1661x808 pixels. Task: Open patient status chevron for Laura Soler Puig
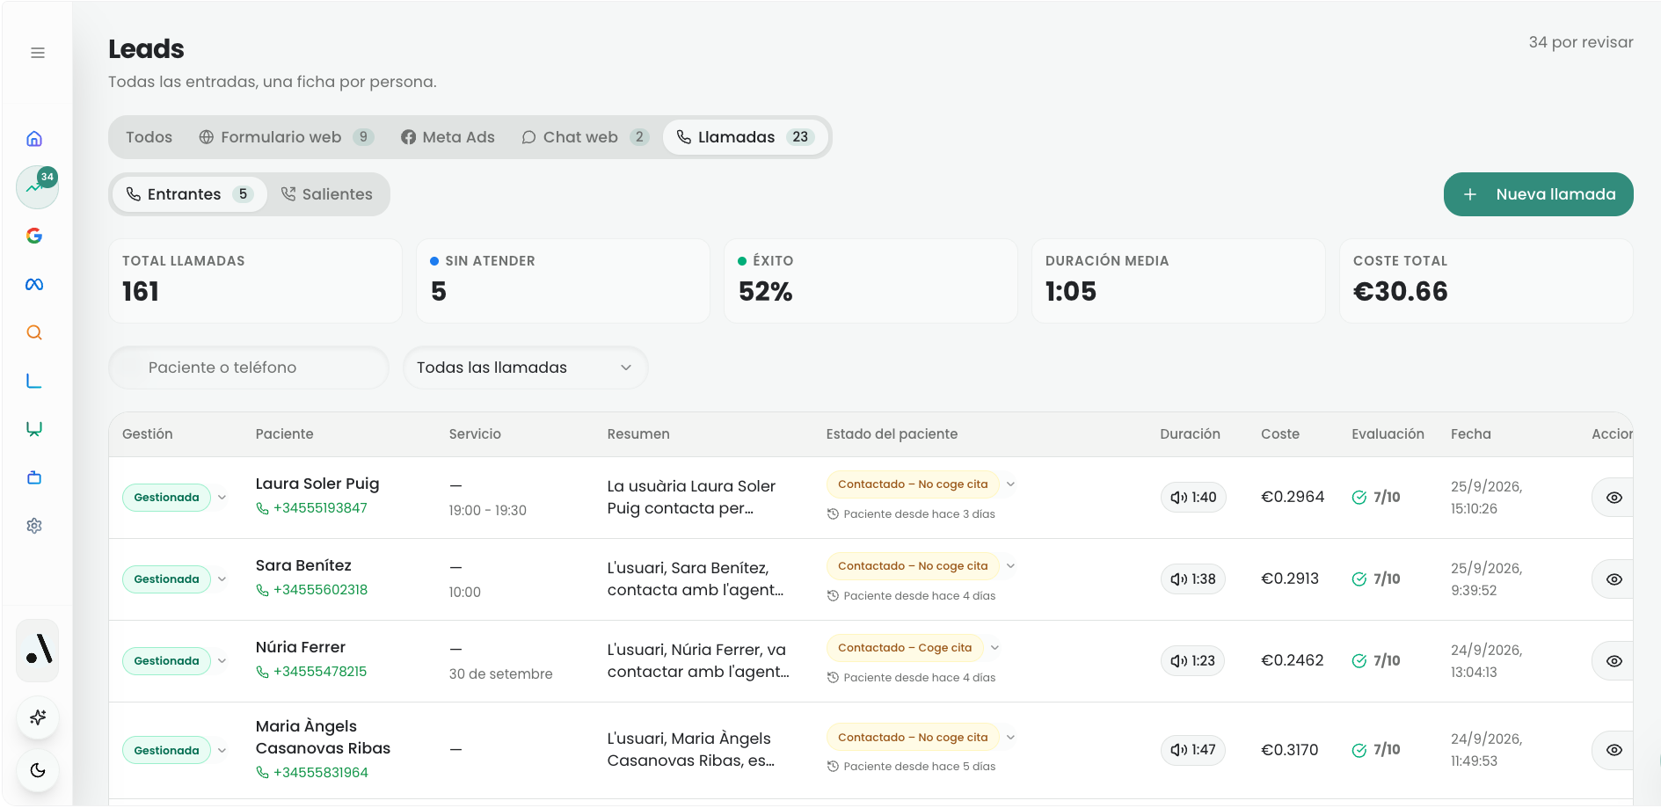tap(1011, 484)
